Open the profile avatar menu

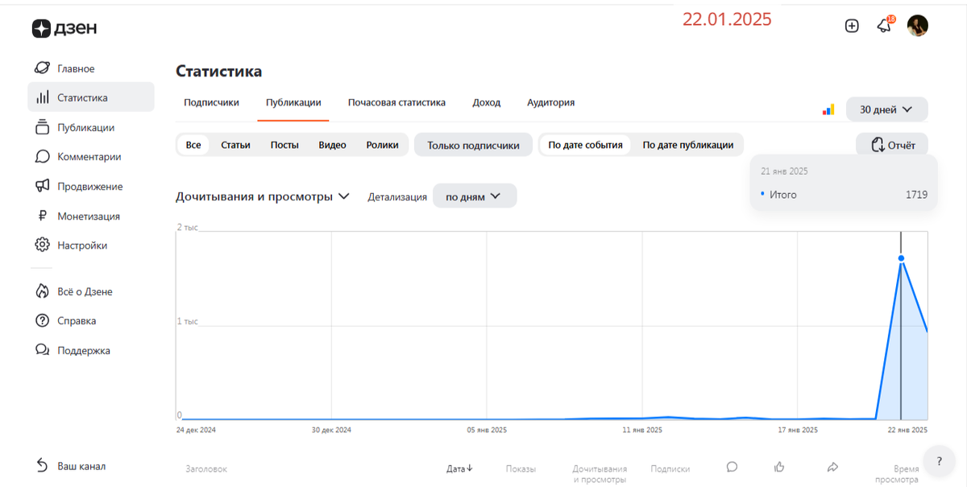click(x=918, y=26)
